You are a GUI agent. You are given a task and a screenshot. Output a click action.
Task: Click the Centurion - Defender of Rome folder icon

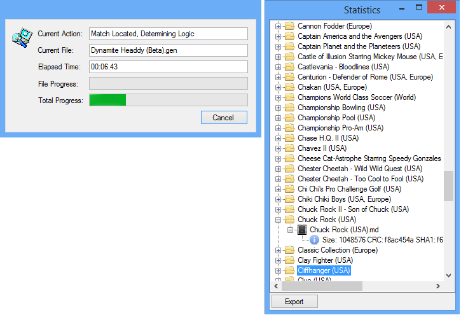coord(289,77)
